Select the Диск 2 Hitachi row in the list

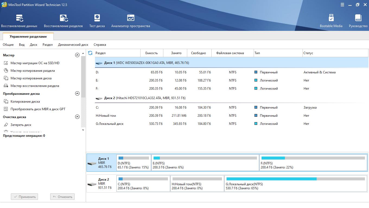coord(145,98)
